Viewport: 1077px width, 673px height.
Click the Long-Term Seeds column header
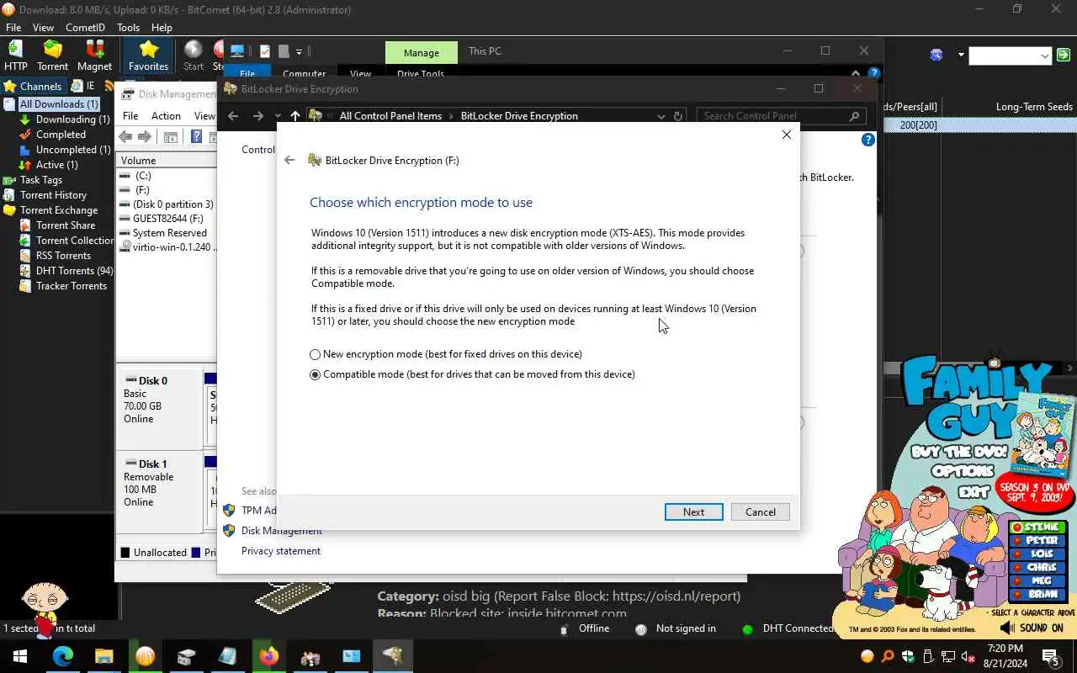tap(1034, 107)
